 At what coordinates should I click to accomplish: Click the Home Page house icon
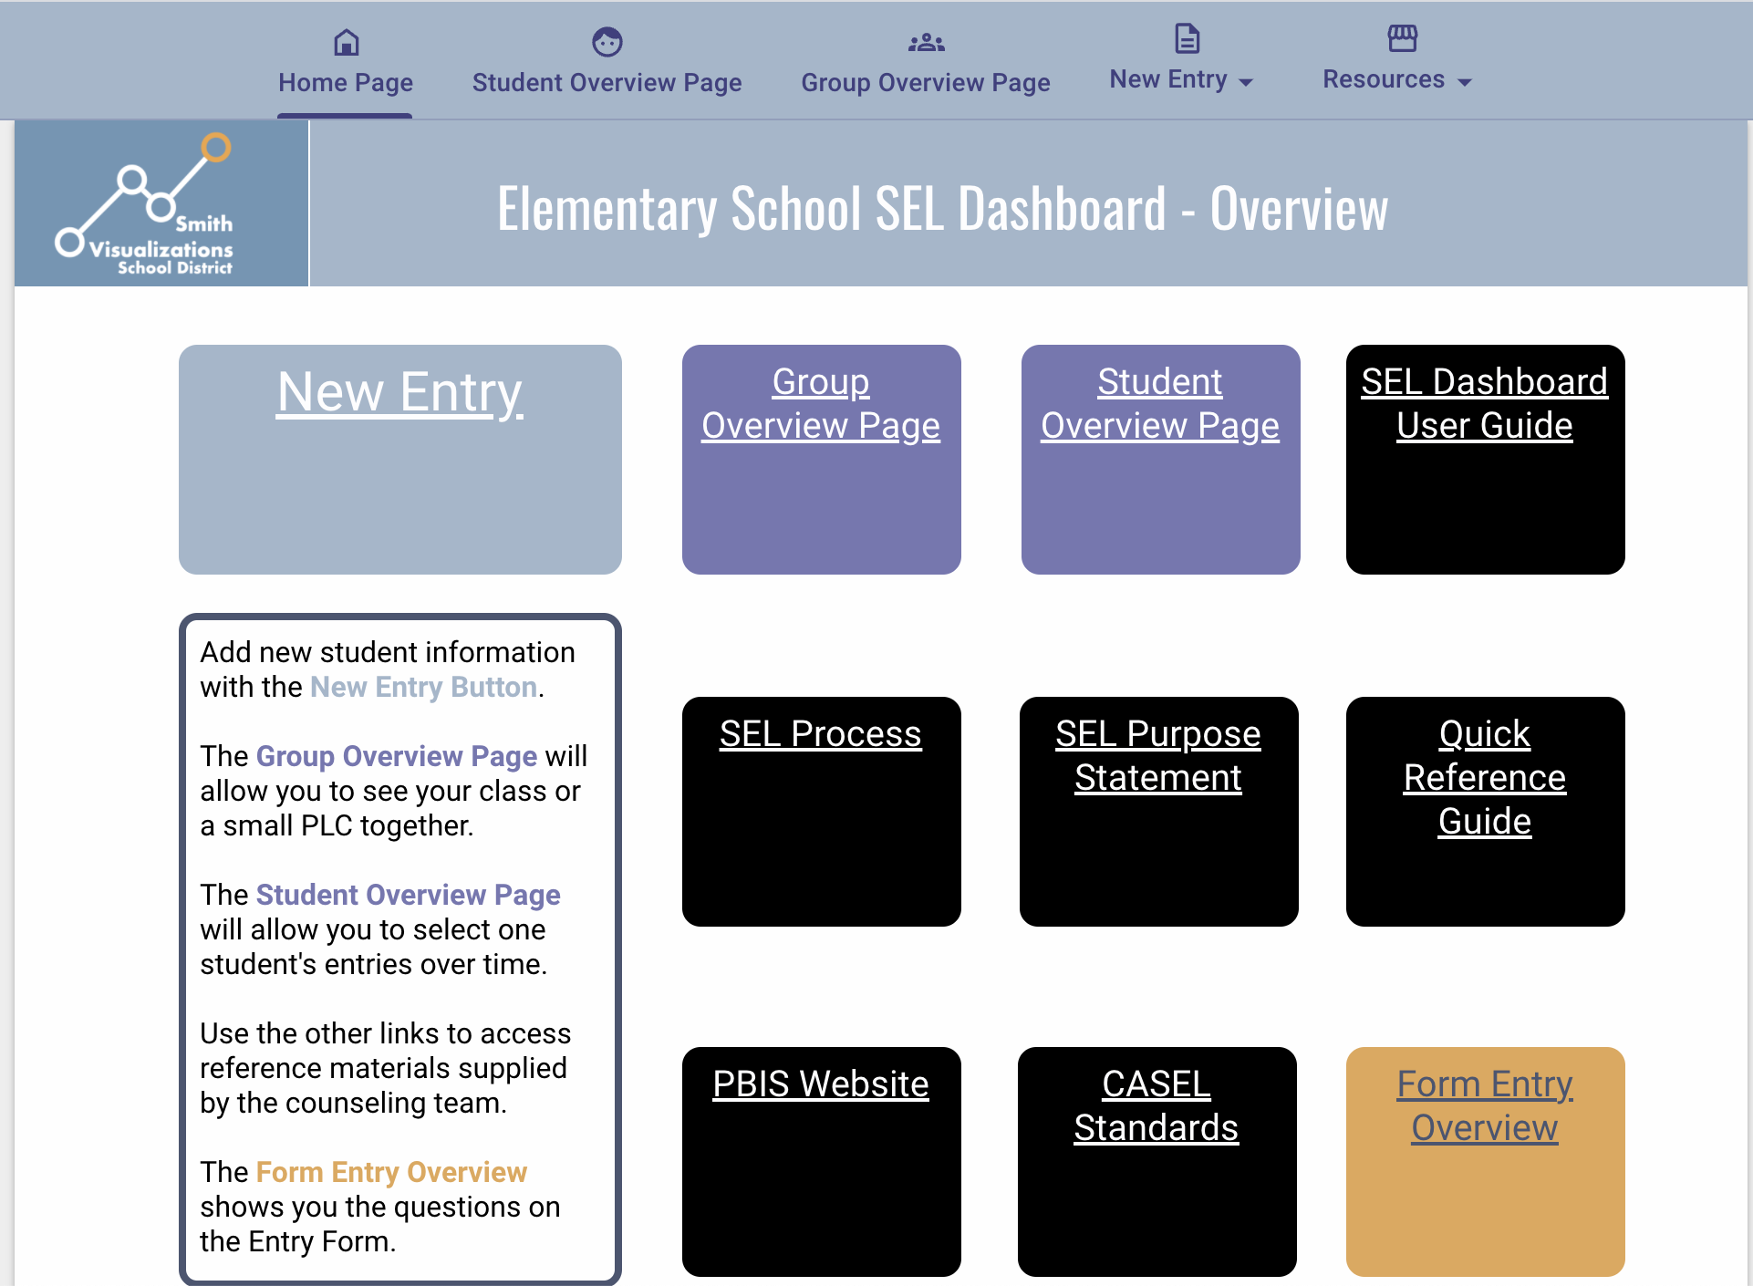point(345,42)
